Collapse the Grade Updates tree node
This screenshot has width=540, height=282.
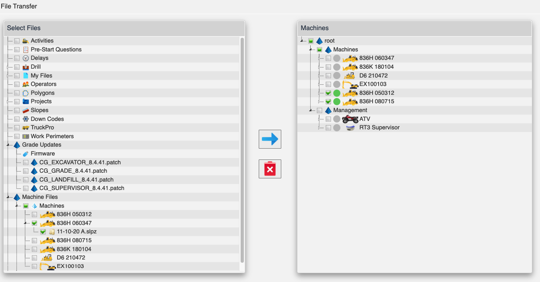tap(8, 145)
